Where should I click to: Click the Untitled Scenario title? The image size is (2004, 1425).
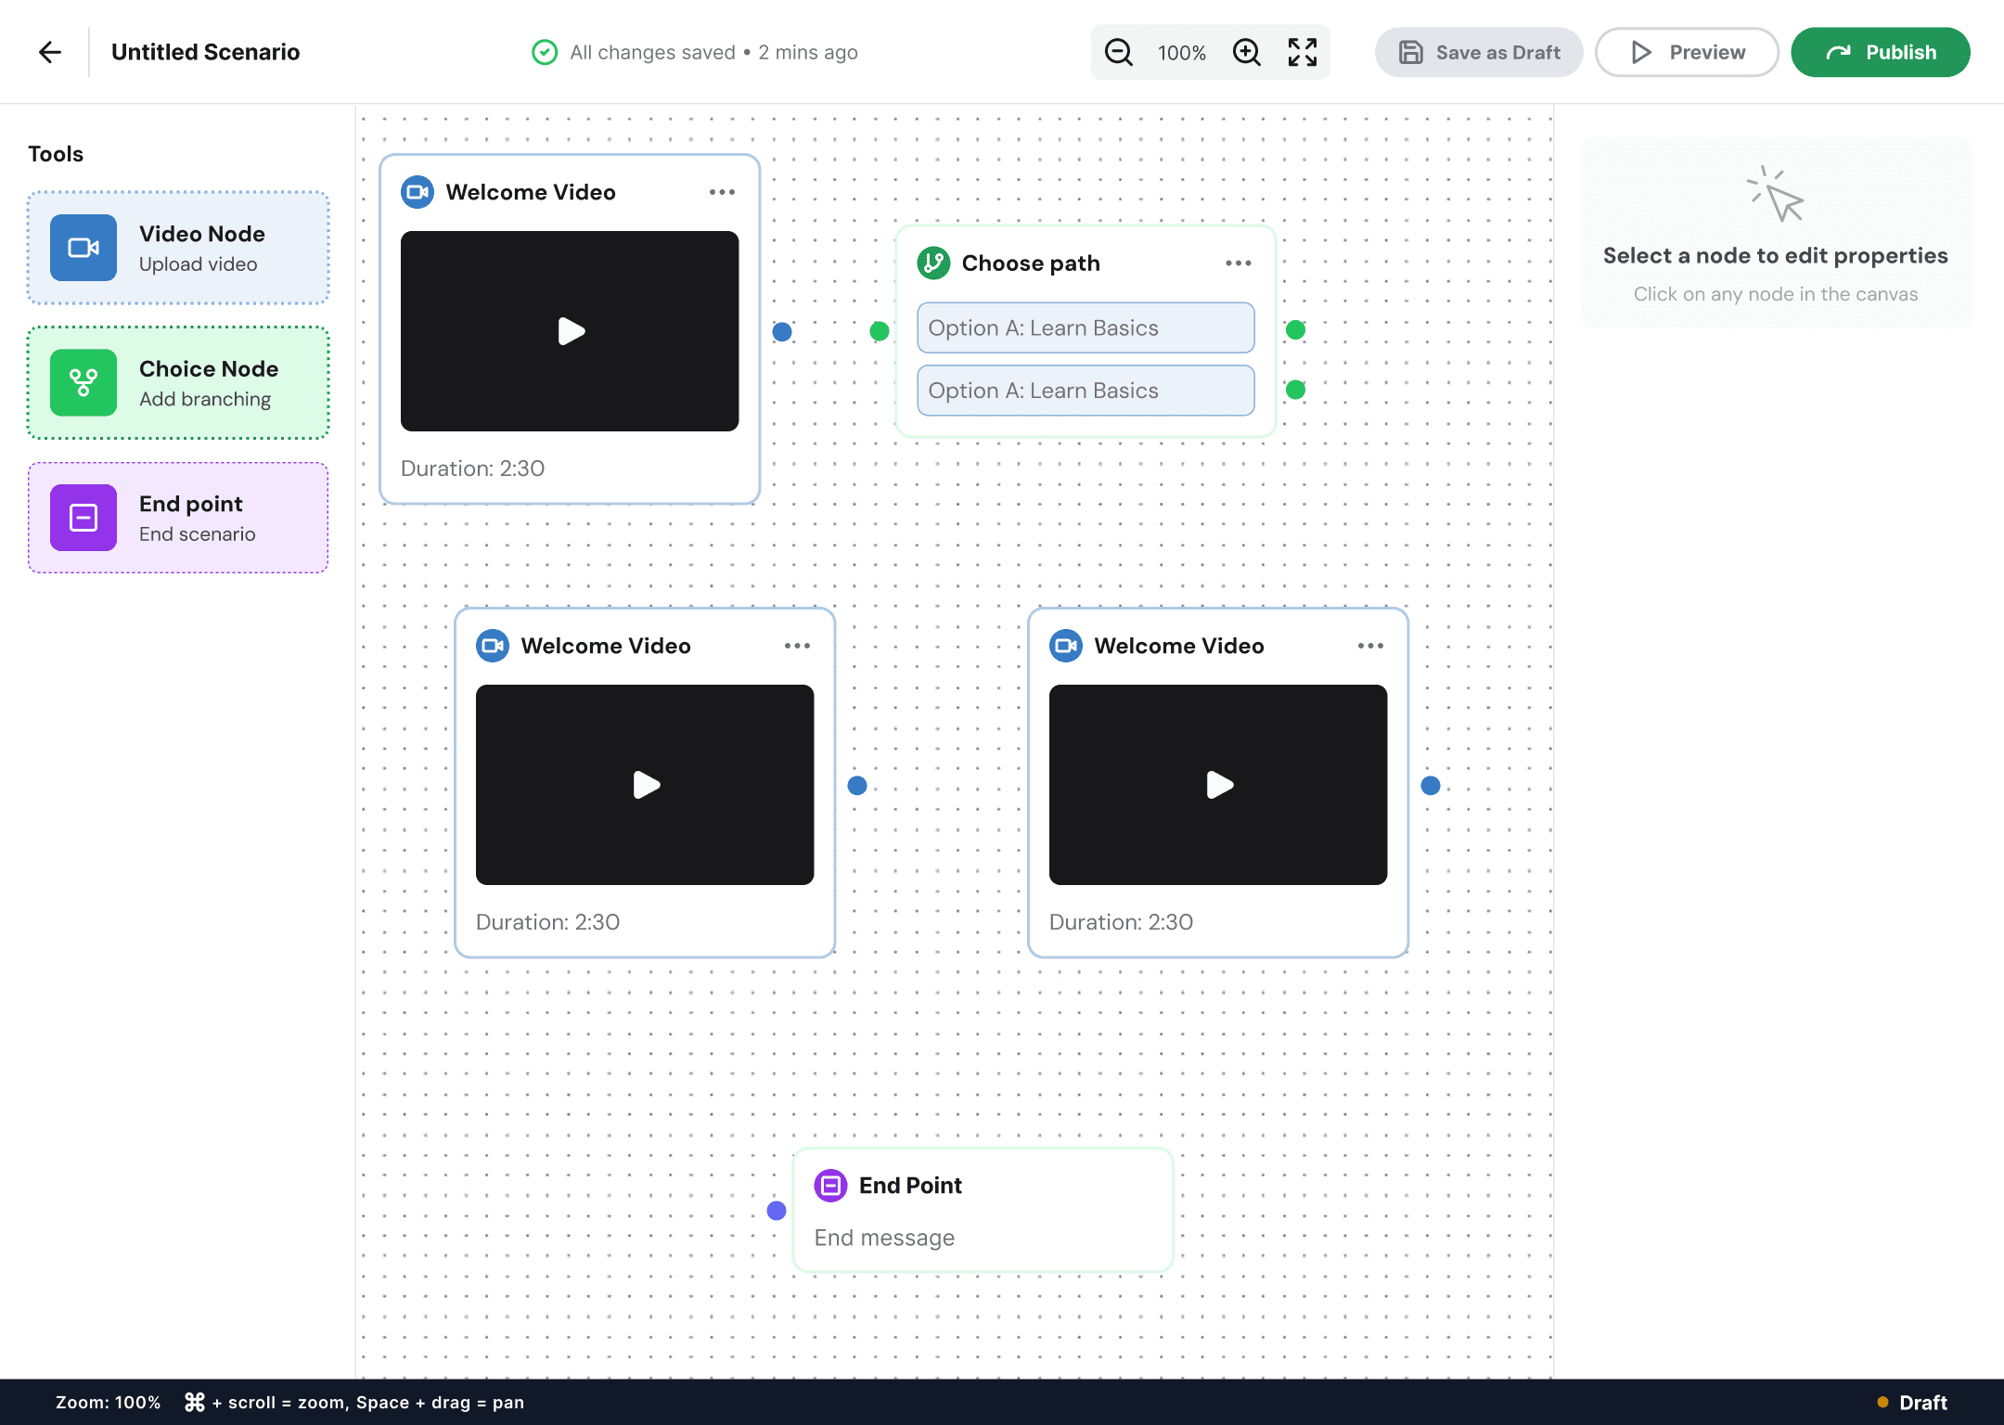pos(205,52)
